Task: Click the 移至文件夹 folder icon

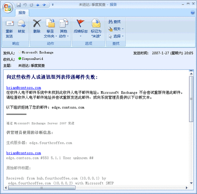Action: tap(51, 23)
